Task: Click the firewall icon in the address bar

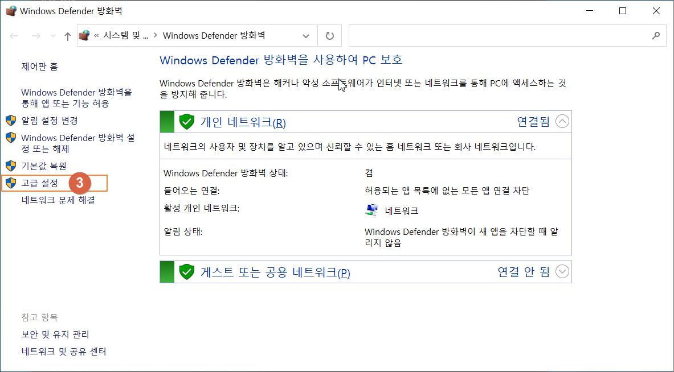Action: pos(85,36)
